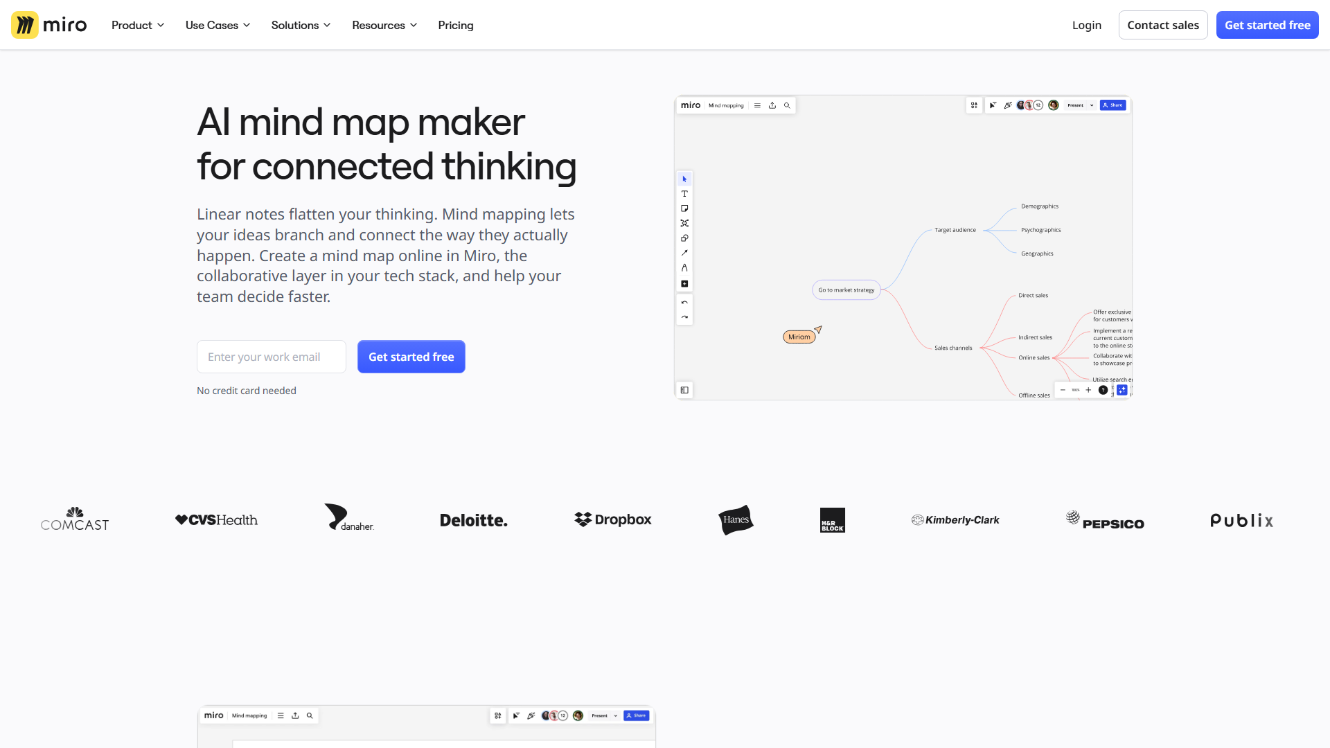
Task: Focus the work email input field
Action: tap(272, 357)
